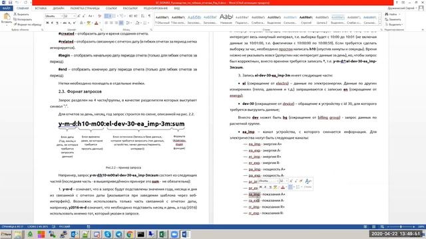Open the line spacing dropdown

[x=128, y=23]
